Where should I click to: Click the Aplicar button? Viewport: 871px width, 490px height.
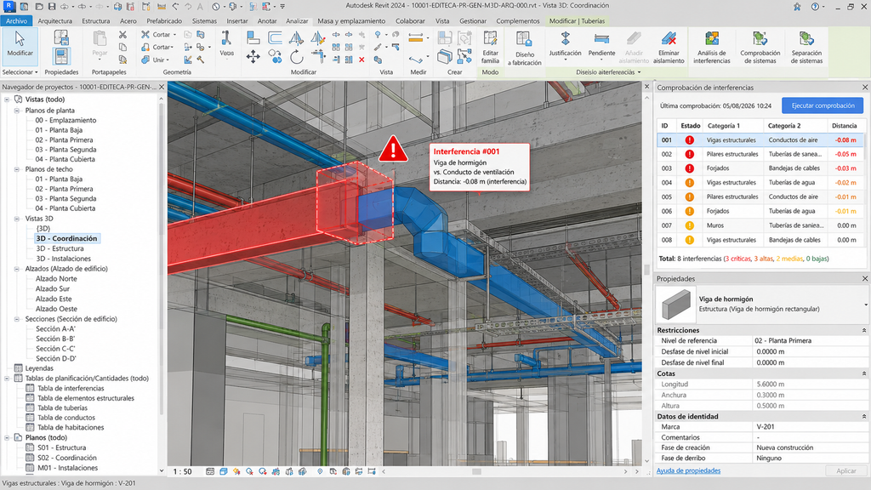[846, 470]
